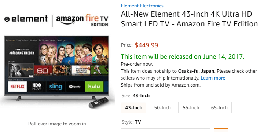Select the 43-Inch size option
The height and width of the screenshot is (132, 264).
(133, 107)
